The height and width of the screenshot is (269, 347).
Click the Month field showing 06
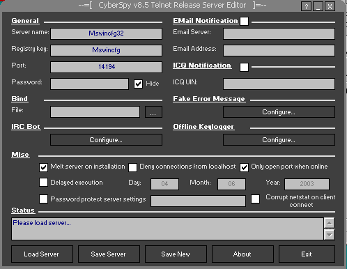click(231, 184)
